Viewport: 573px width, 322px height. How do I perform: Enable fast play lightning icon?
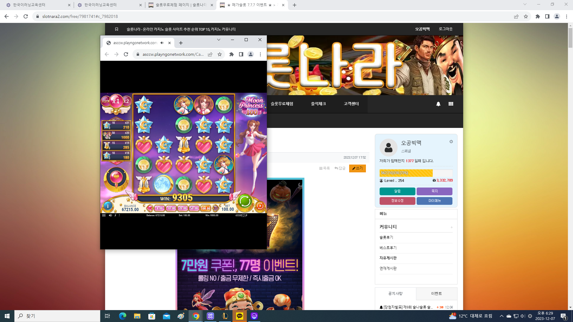pos(115,215)
